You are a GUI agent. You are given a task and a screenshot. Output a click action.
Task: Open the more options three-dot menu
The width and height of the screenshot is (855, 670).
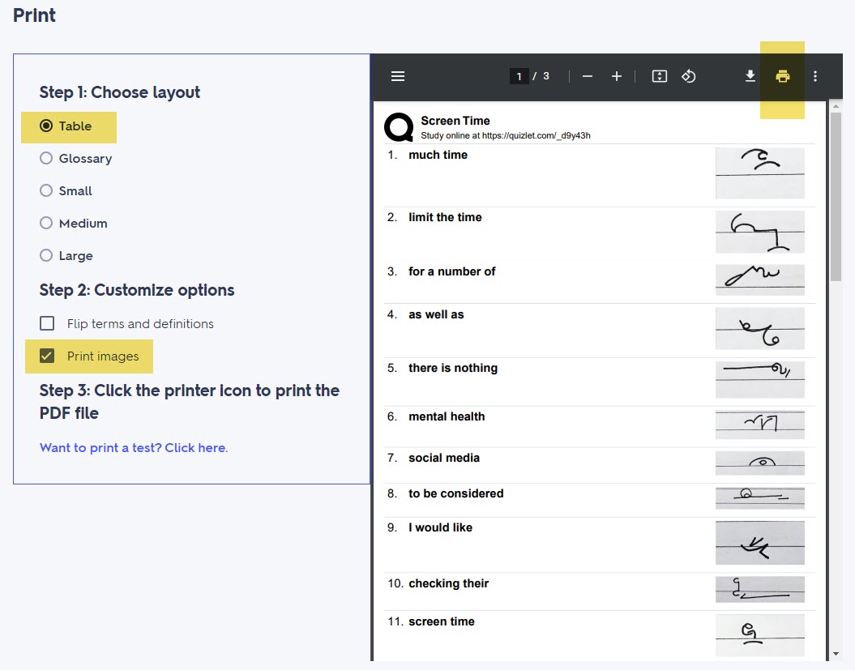click(815, 75)
